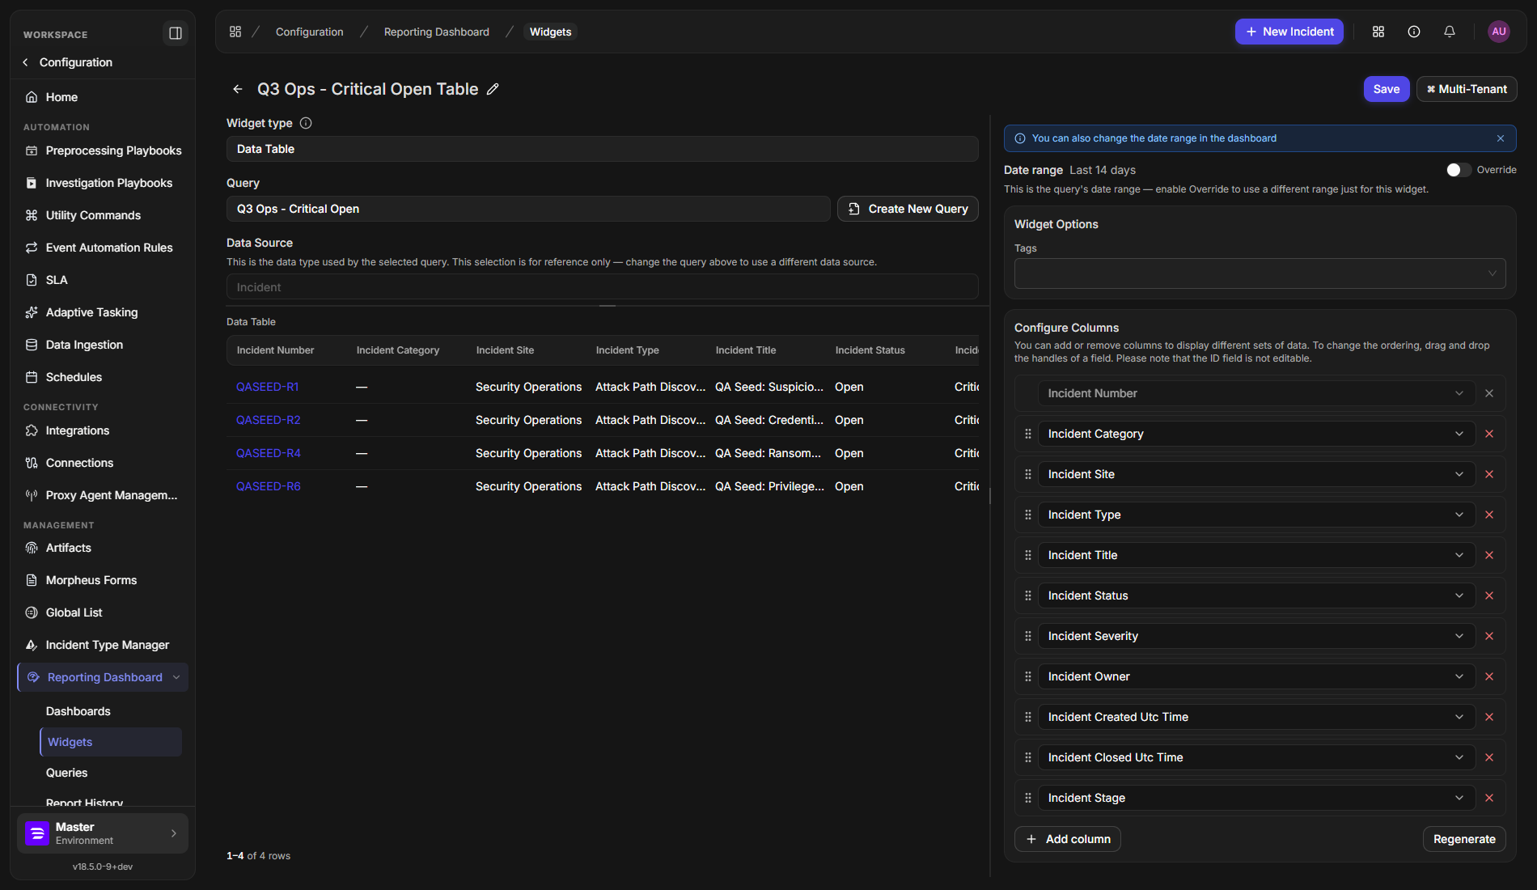Dismiss the date range info banner
Viewport: 1537px width, 890px height.
1501,138
